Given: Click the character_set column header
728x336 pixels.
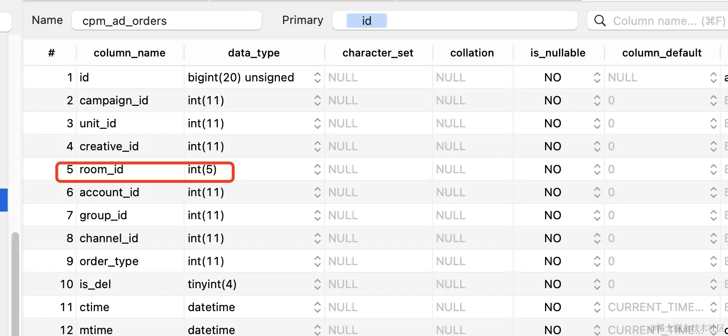Looking at the screenshot, I should click(378, 53).
